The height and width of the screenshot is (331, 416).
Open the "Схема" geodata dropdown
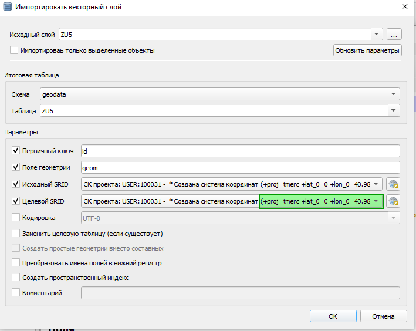tap(393, 94)
